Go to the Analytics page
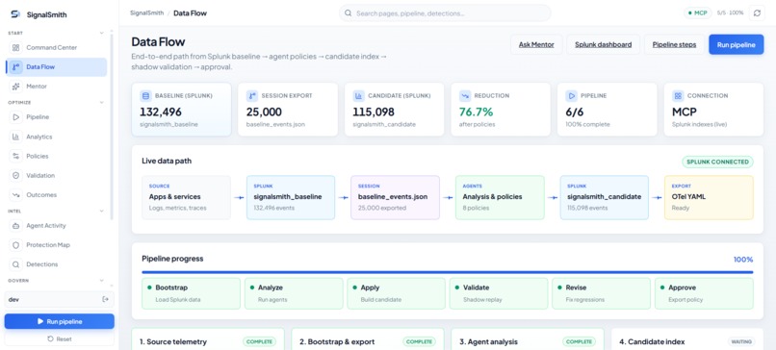 click(x=56, y=137)
